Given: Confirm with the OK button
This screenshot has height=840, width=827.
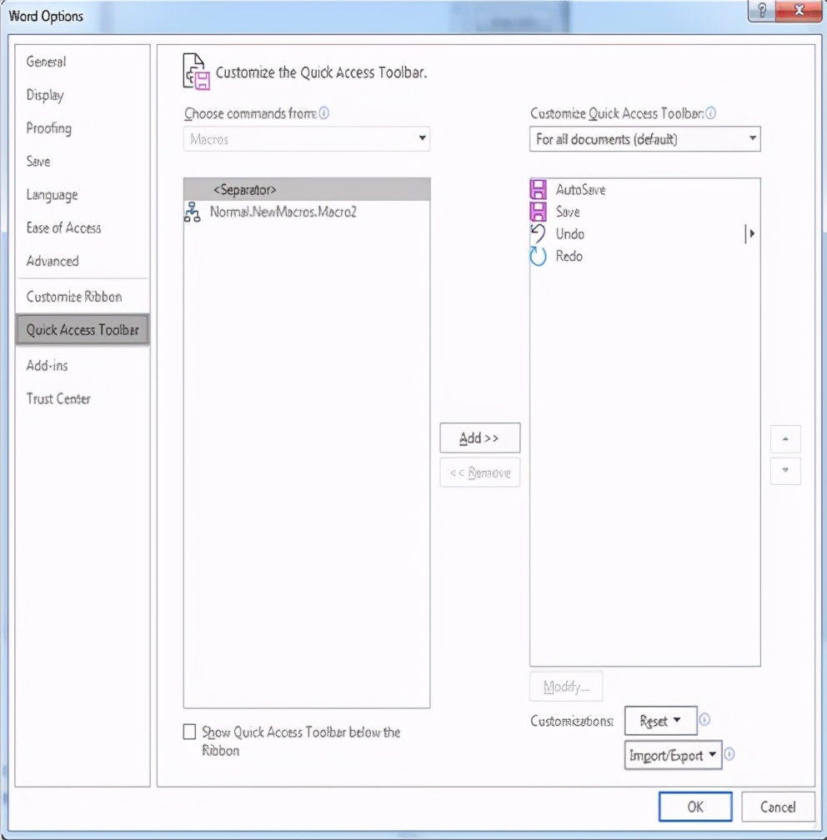Looking at the screenshot, I should 695,807.
